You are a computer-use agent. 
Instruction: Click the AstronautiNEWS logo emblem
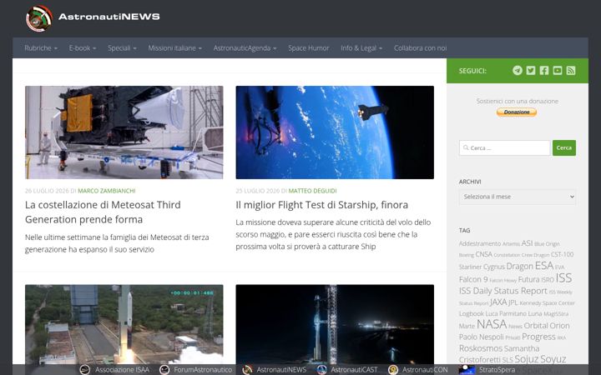38,18
